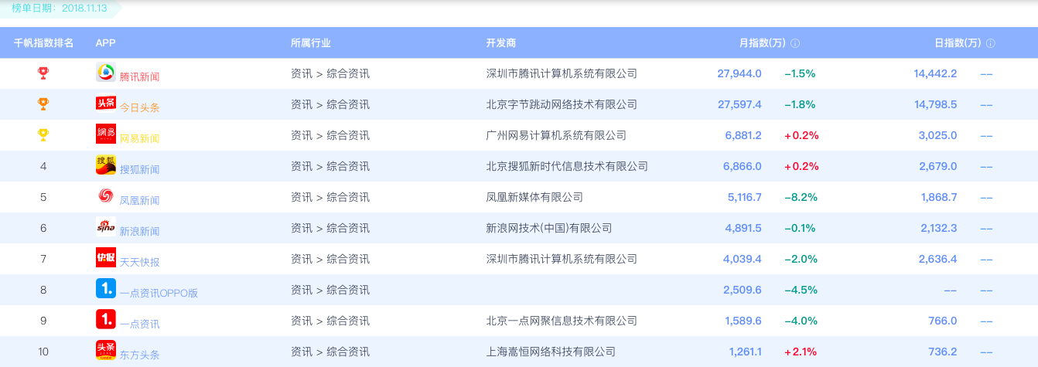Click developer 广州网易计算机系统有限公司
Viewport: 1038px width, 367px height.
[x=556, y=135]
